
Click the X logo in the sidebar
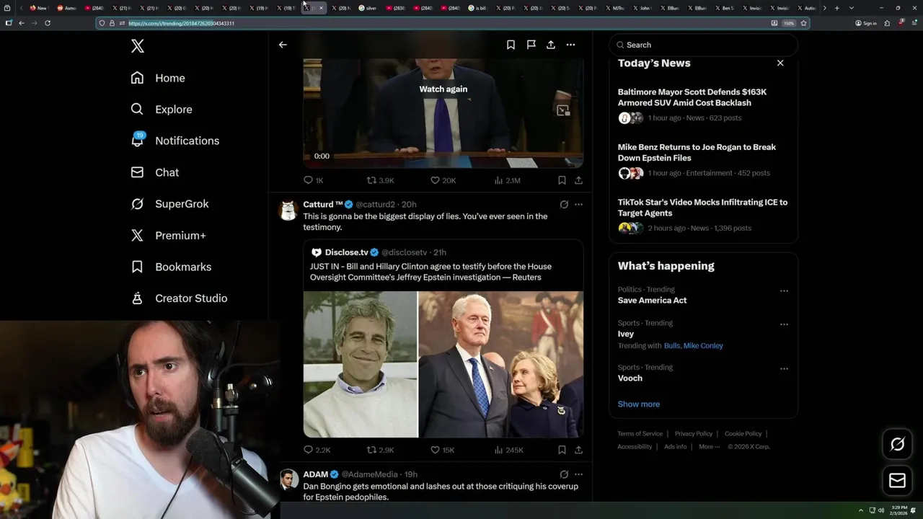point(138,46)
